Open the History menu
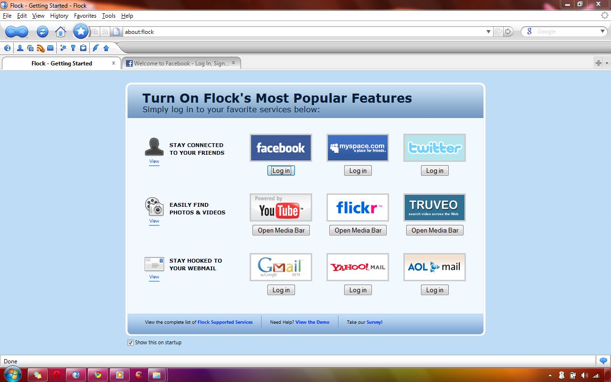Viewport: 611px width, 382px height. (x=59, y=16)
